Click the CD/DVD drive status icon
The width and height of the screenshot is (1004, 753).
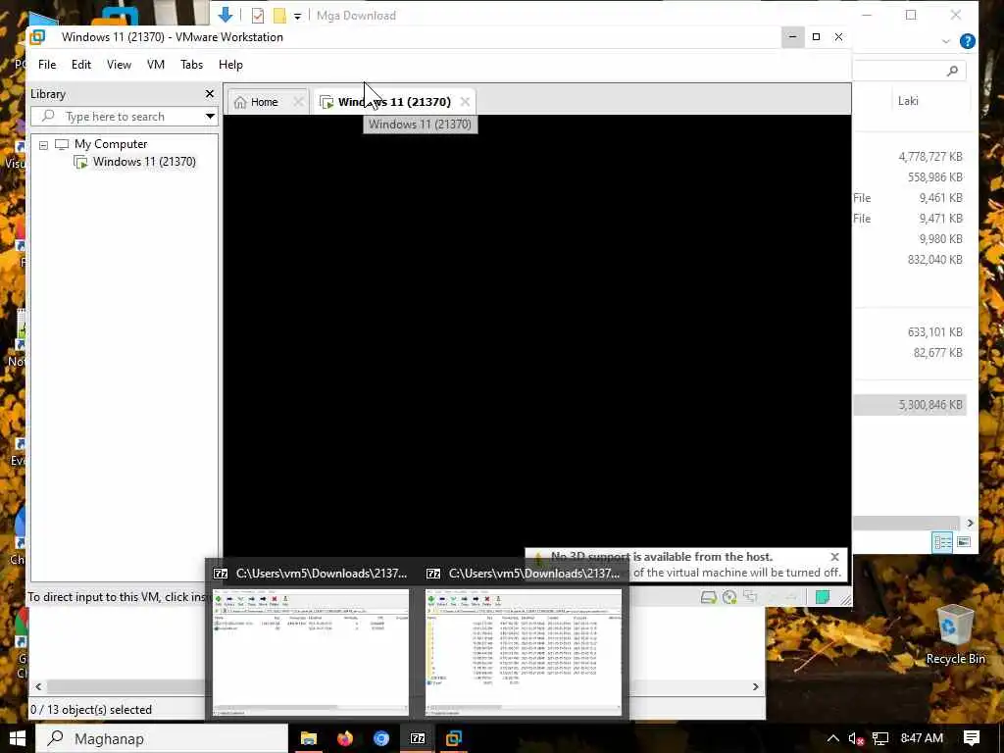point(729,597)
